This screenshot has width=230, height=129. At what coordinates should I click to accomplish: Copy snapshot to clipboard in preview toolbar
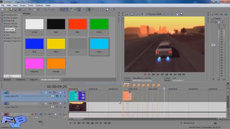point(177,14)
